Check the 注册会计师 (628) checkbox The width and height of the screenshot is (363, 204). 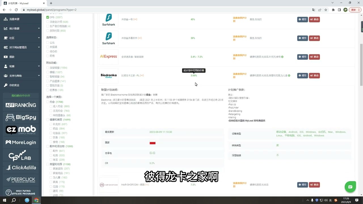[48, 22]
